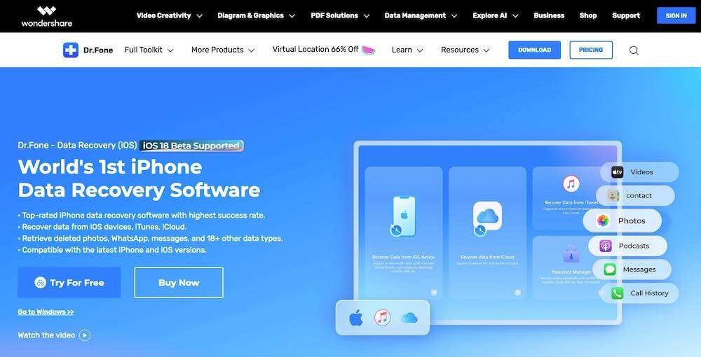Click the Call History phone icon

pyautogui.click(x=618, y=293)
